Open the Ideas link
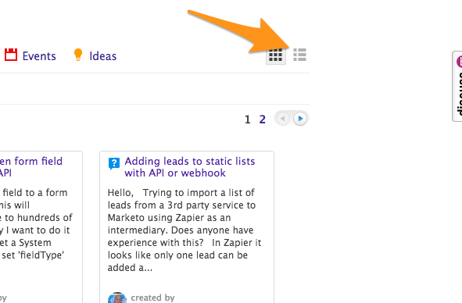462x303 pixels. tap(103, 56)
